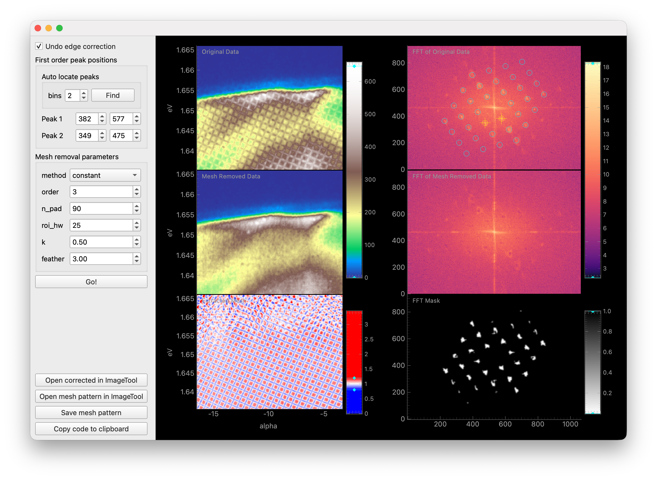Screen dimensions: 657x480
Task: Decrement the Peak 2 value 349
Action: click(x=102, y=139)
